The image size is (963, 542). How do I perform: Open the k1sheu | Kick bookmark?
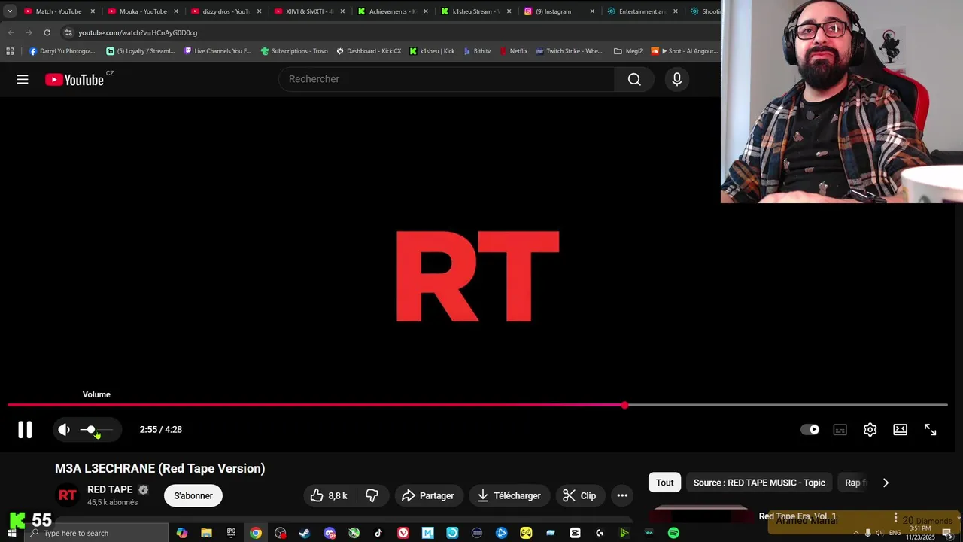coord(432,51)
